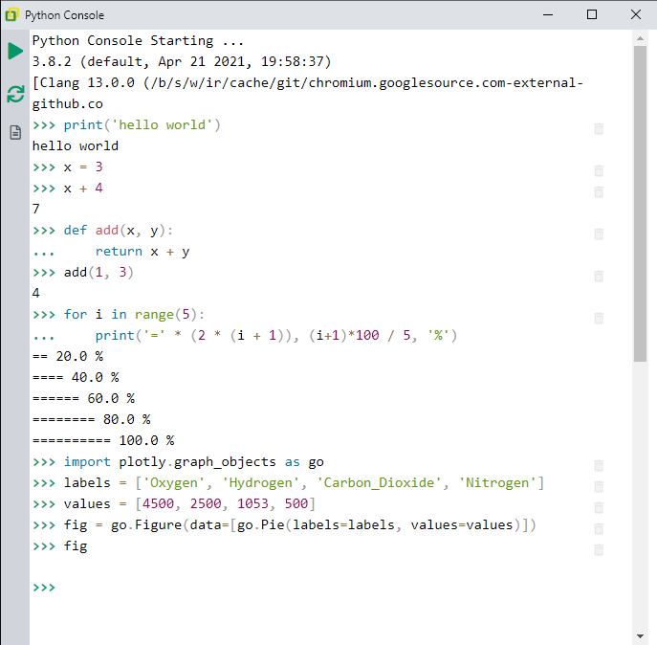657x645 pixels.
Task: Delete the 'labels = [...]' entry via trash icon
Action: 599,486
